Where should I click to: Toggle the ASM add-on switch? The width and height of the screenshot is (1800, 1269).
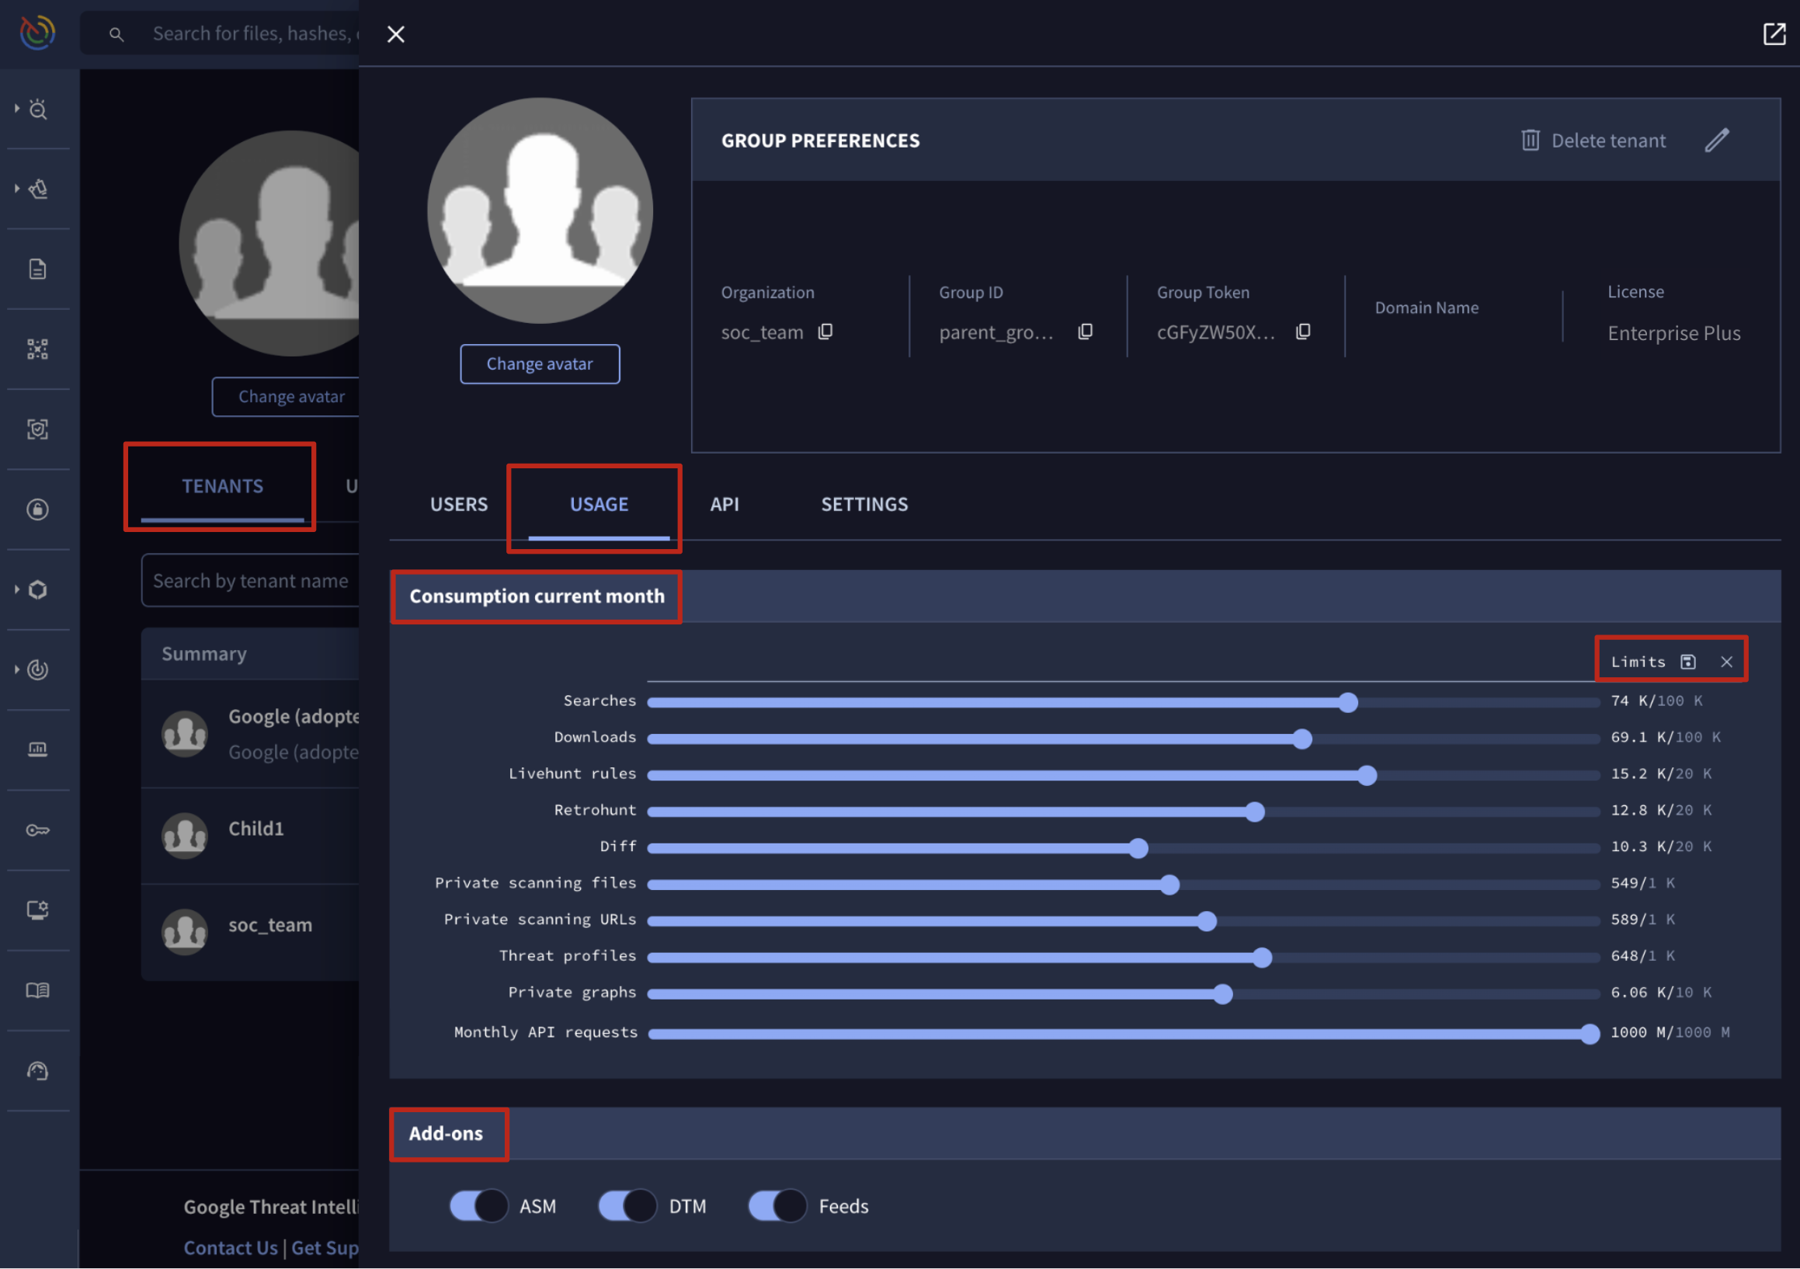coord(479,1205)
